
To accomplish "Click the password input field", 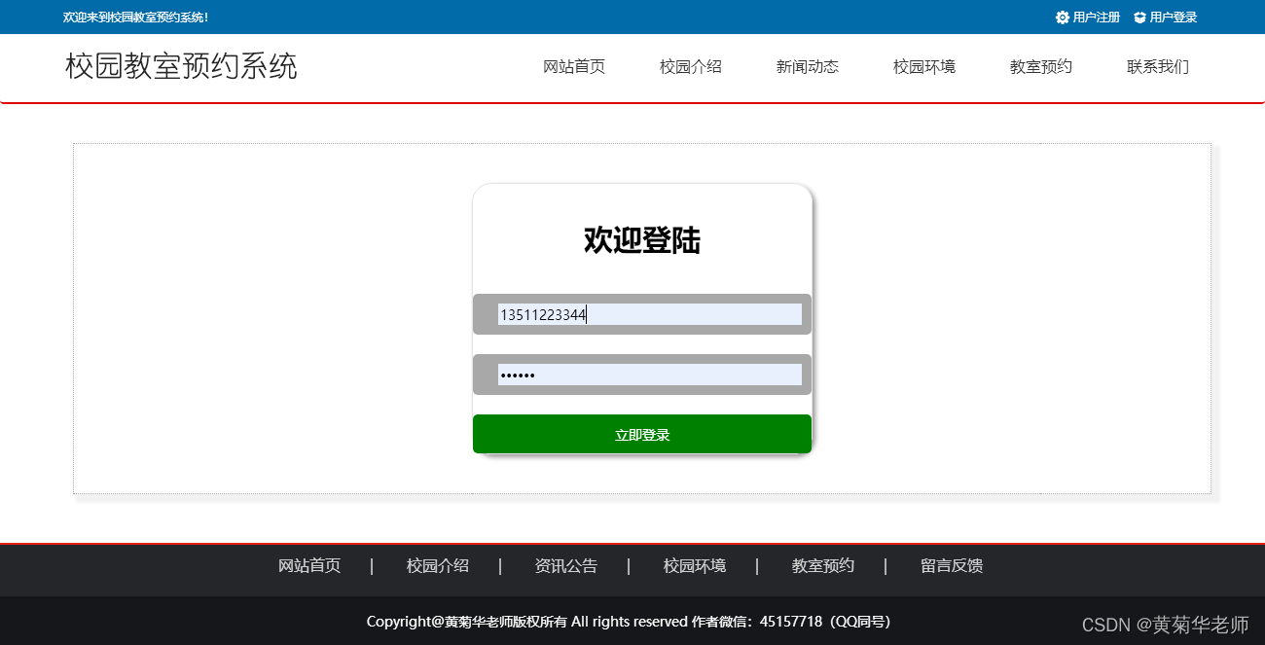I will point(641,374).
